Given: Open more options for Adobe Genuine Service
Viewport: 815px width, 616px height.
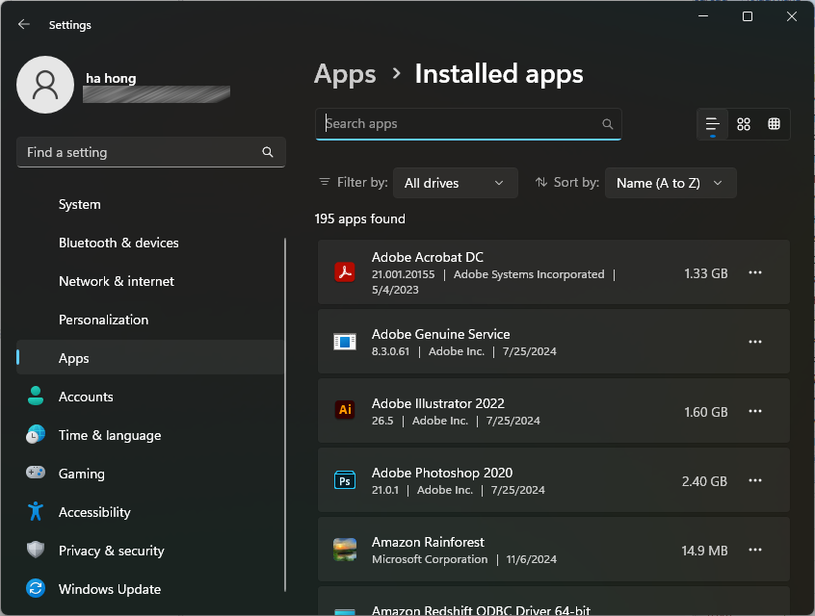Looking at the screenshot, I should point(755,342).
